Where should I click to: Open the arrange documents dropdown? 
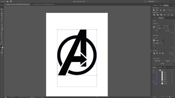pos(11,1)
